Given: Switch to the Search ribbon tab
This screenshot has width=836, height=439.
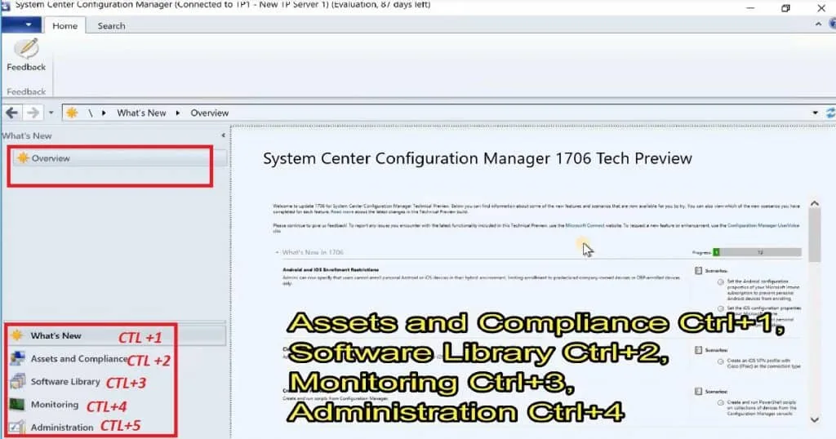Looking at the screenshot, I should pos(111,25).
